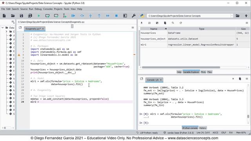Open the Run menu
This screenshot has height=141, width=251.
coord(31,9)
